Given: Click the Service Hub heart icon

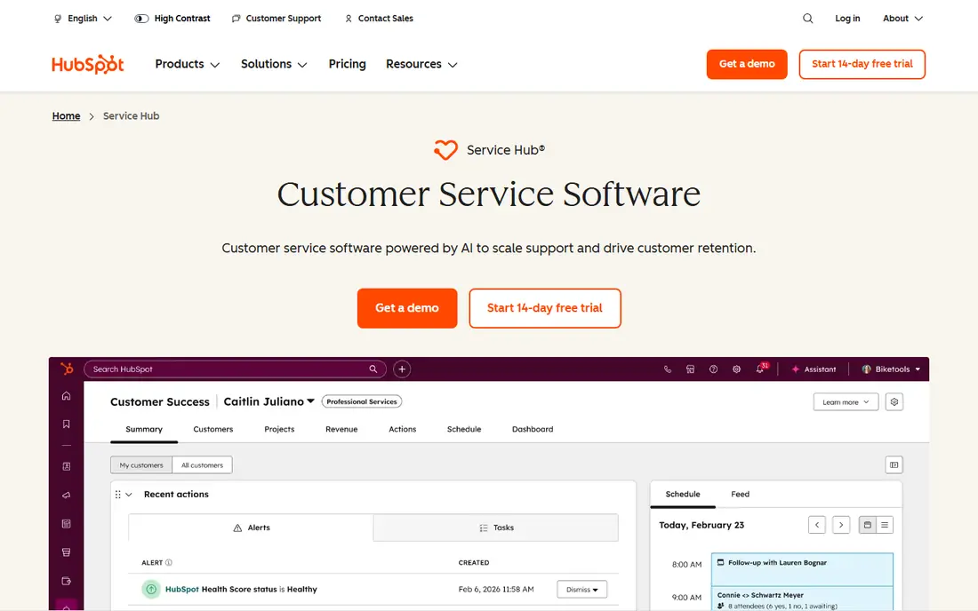Looking at the screenshot, I should pos(445,149).
